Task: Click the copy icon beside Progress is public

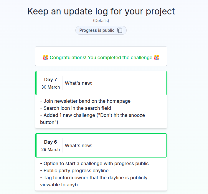Action: click(120, 30)
